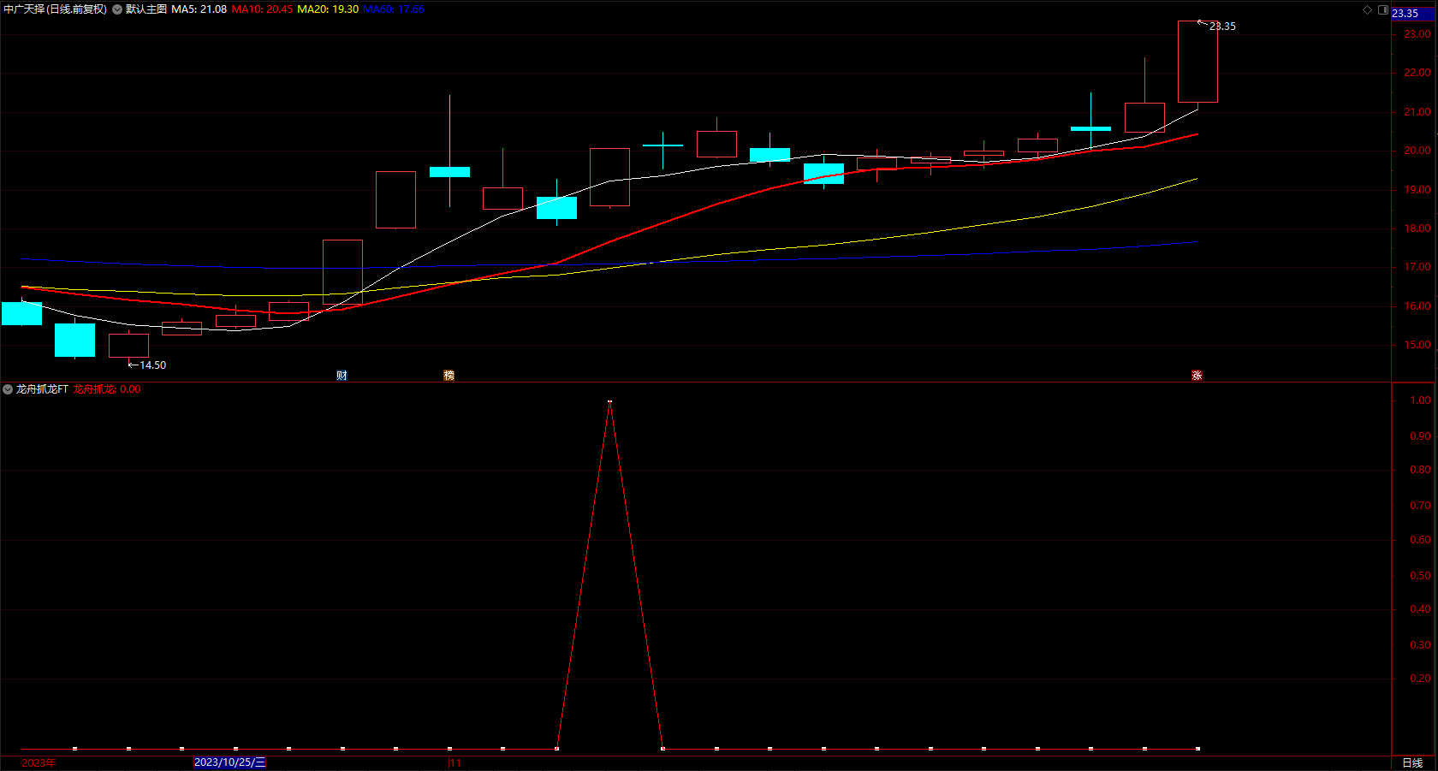Click the indicator peak point at 1.00
This screenshot has height=771, width=1438.
pyautogui.click(x=609, y=400)
